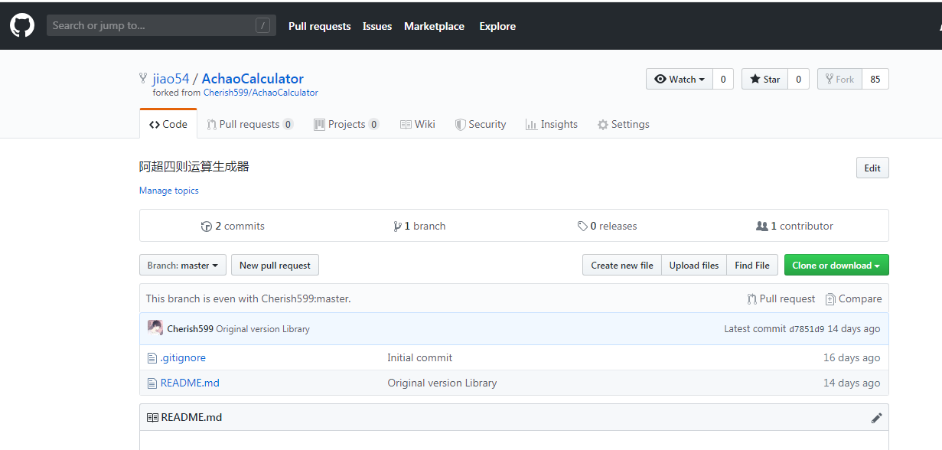This screenshot has height=450, width=942.
Task: Click the commits history icon
Action: [206, 227]
